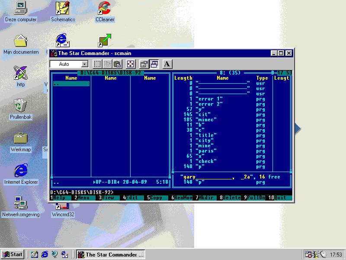
Task: Click the 5 Copy function key
Action: 157,198
